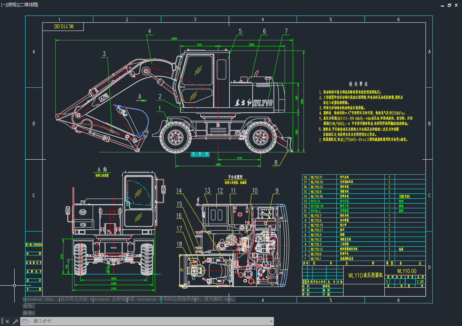Select the 1100 dimension above the cab
The width and height of the screenshot is (462, 326).
[199, 45]
